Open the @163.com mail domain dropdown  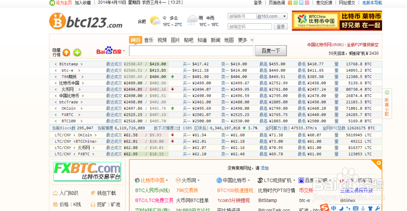(x=272, y=16)
